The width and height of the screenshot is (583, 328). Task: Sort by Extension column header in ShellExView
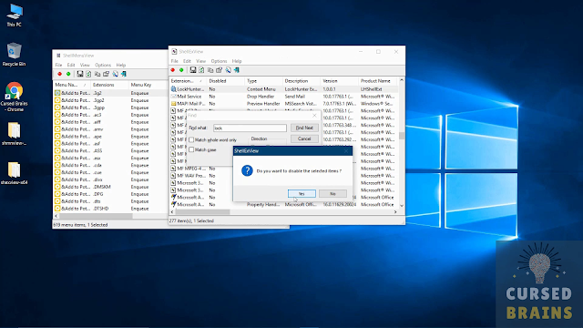pos(188,81)
